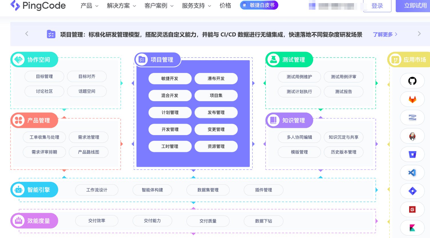The image size is (430, 238).
Task: Click the 目标对齐 pill
Action: [x=87, y=76]
